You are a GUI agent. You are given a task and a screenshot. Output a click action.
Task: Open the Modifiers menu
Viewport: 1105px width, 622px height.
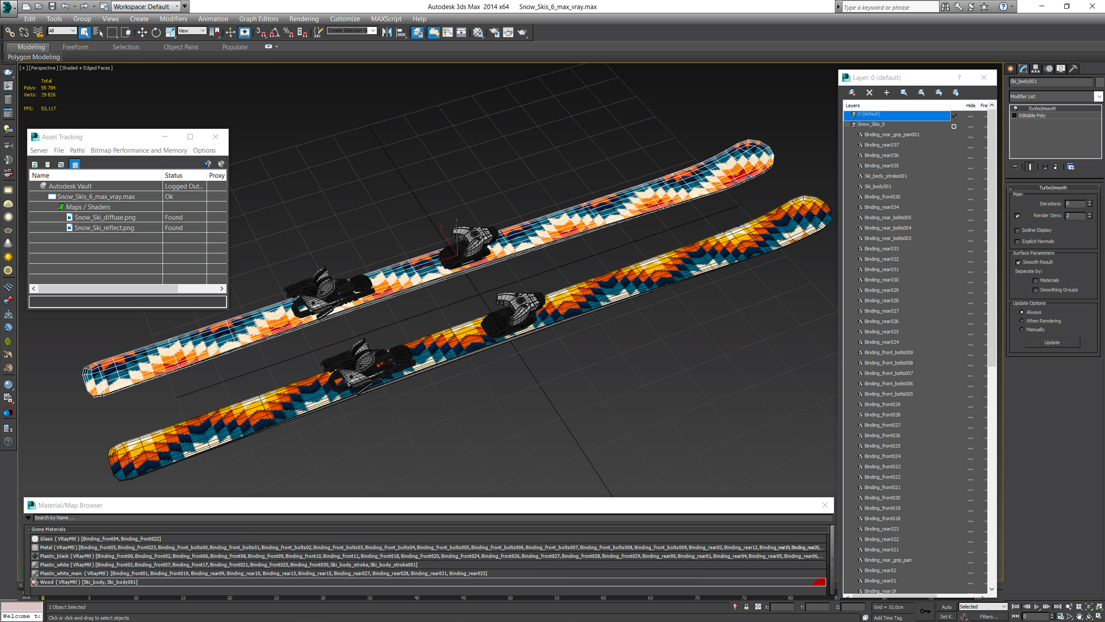click(x=173, y=19)
